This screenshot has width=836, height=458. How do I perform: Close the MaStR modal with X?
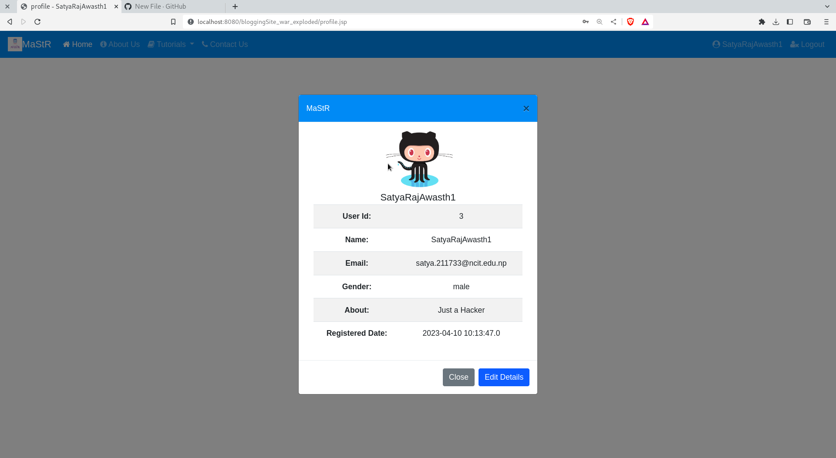point(526,108)
